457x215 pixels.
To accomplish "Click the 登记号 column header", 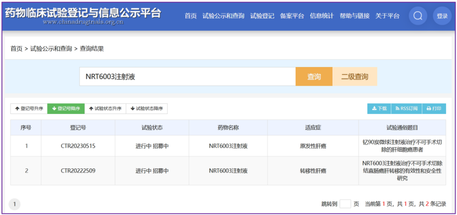I will (x=78, y=127).
